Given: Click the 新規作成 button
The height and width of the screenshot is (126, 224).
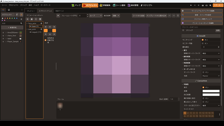Looking at the screenshot, I should coord(12,27).
